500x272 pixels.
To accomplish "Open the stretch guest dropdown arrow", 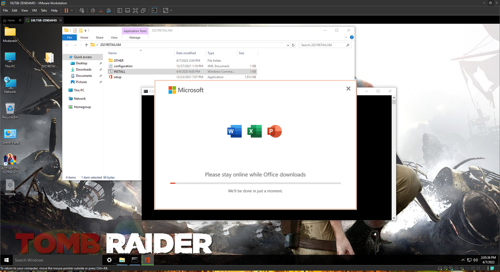I will pos(171,11).
